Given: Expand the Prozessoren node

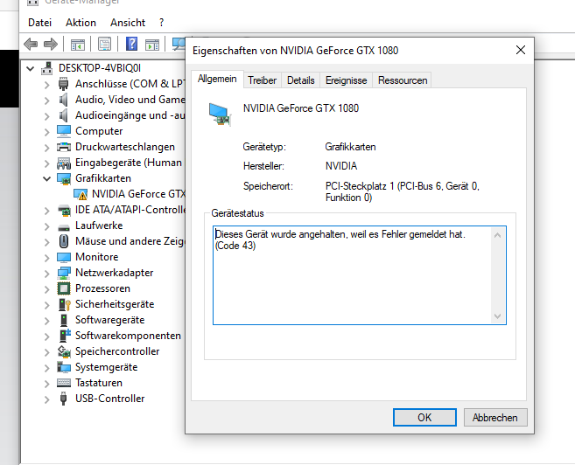Looking at the screenshot, I should tap(46, 289).
